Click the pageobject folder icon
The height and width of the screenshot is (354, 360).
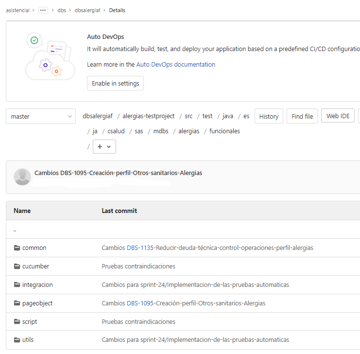(17, 303)
